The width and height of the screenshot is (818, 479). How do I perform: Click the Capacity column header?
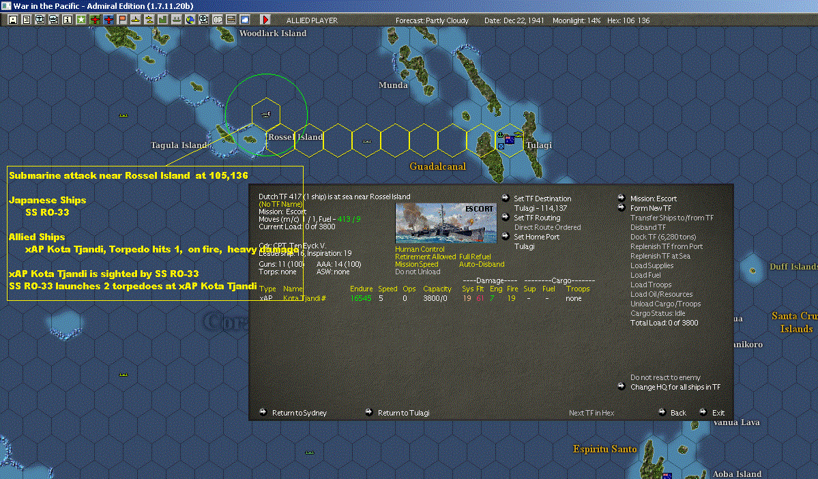click(x=437, y=289)
